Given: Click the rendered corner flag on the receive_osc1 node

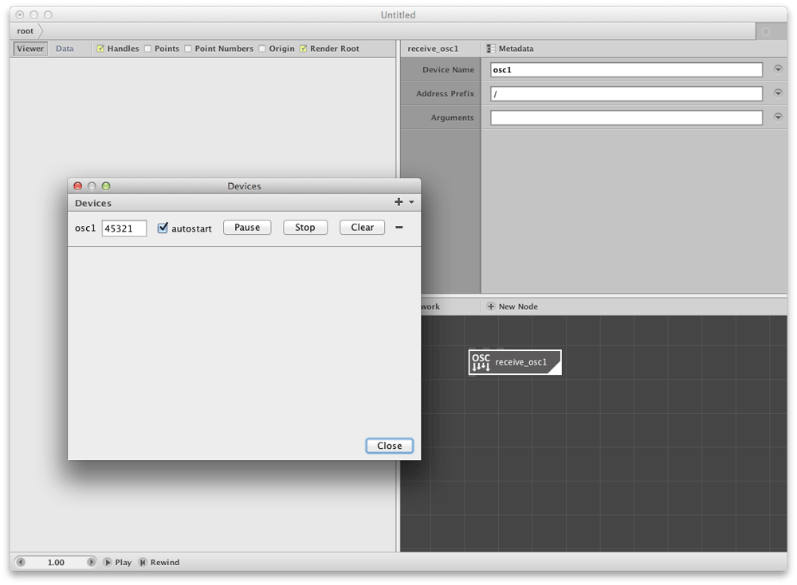Looking at the screenshot, I should tap(555, 369).
